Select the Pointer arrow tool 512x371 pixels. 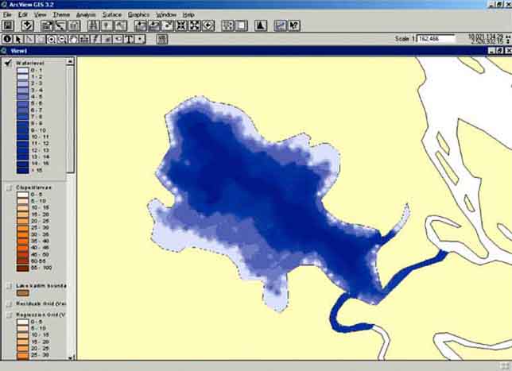(x=19, y=38)
